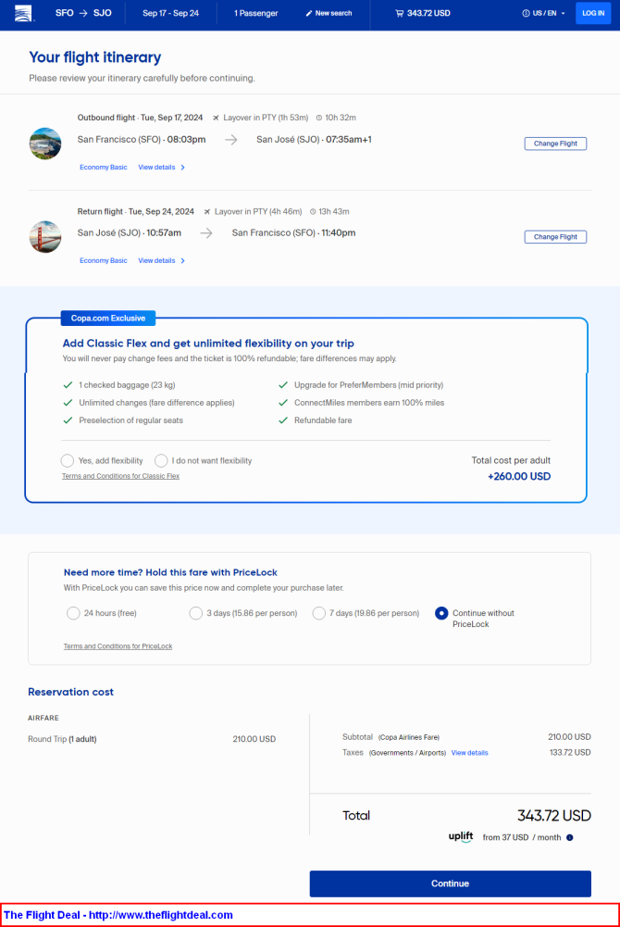Click the Continue button
This screenshot has width=620, height=927.
click(450, 883)
